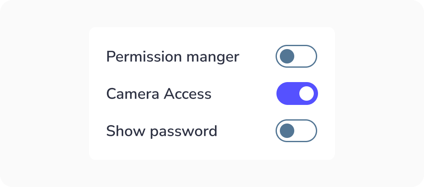This screenshot has height=187, width=424.
Task: Enable the Permission manger toggle
Action: pos(296,56)
